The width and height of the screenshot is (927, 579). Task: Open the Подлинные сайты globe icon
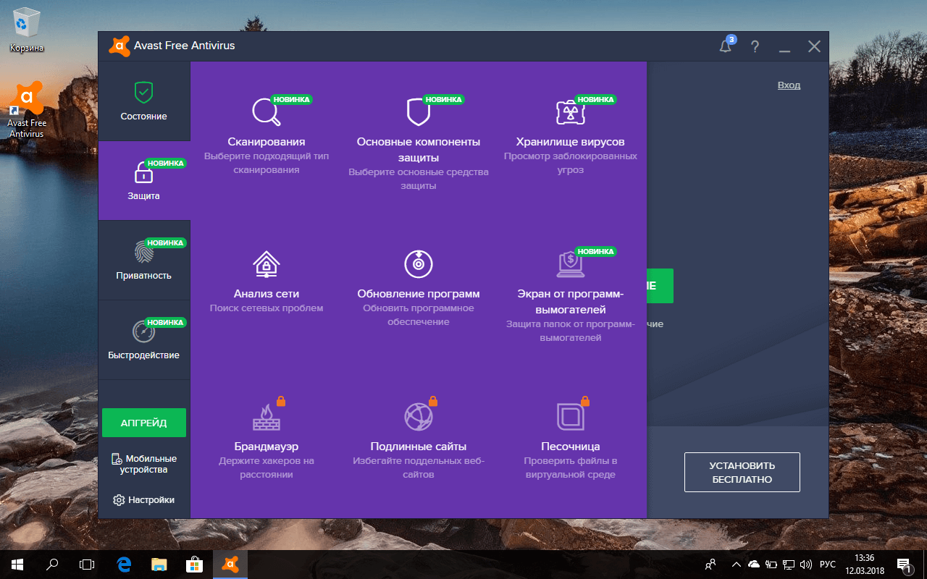point(418,415)
